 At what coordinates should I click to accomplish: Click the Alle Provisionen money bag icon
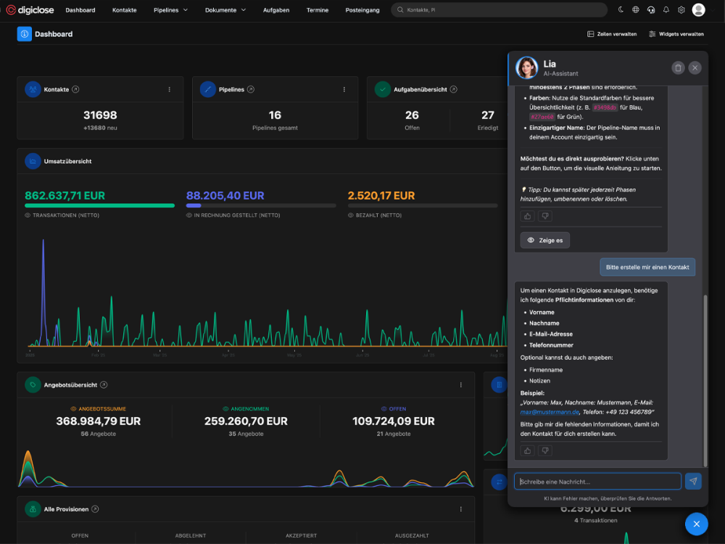[x=33, y=509]
